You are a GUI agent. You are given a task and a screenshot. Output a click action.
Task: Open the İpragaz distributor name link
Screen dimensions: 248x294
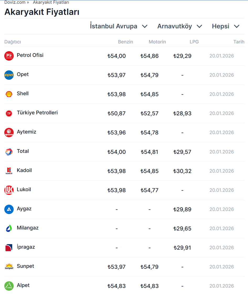[x=26, y=247]
